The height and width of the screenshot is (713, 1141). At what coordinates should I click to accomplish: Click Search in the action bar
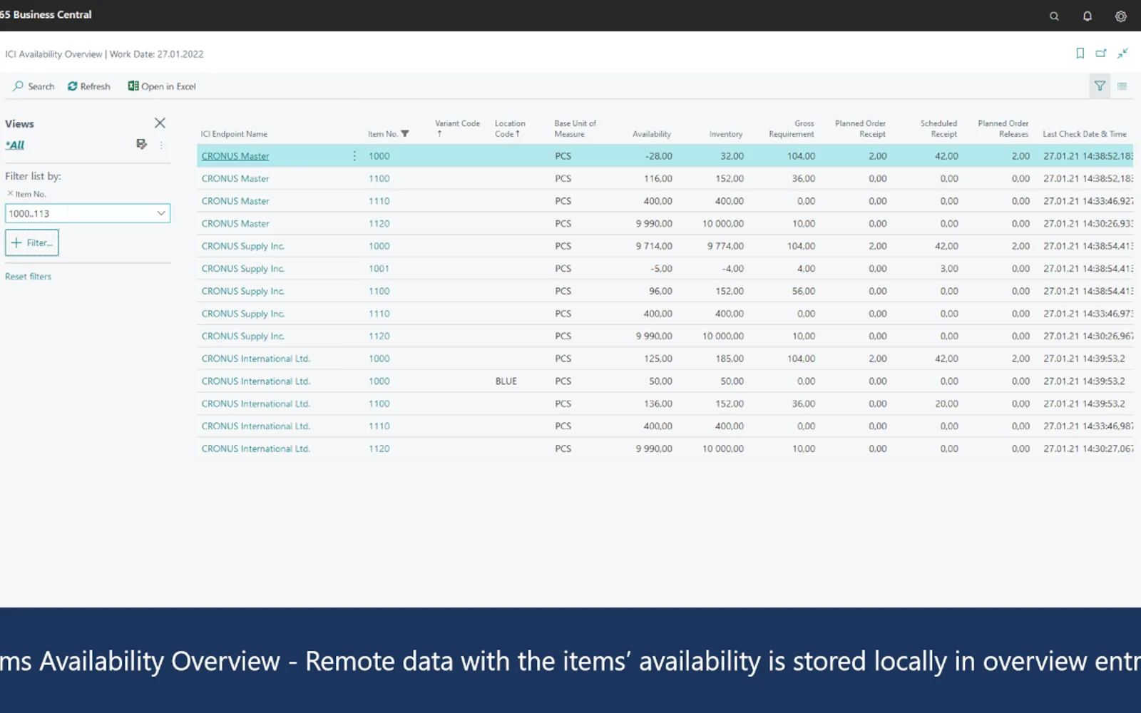(x=34, y=86)
